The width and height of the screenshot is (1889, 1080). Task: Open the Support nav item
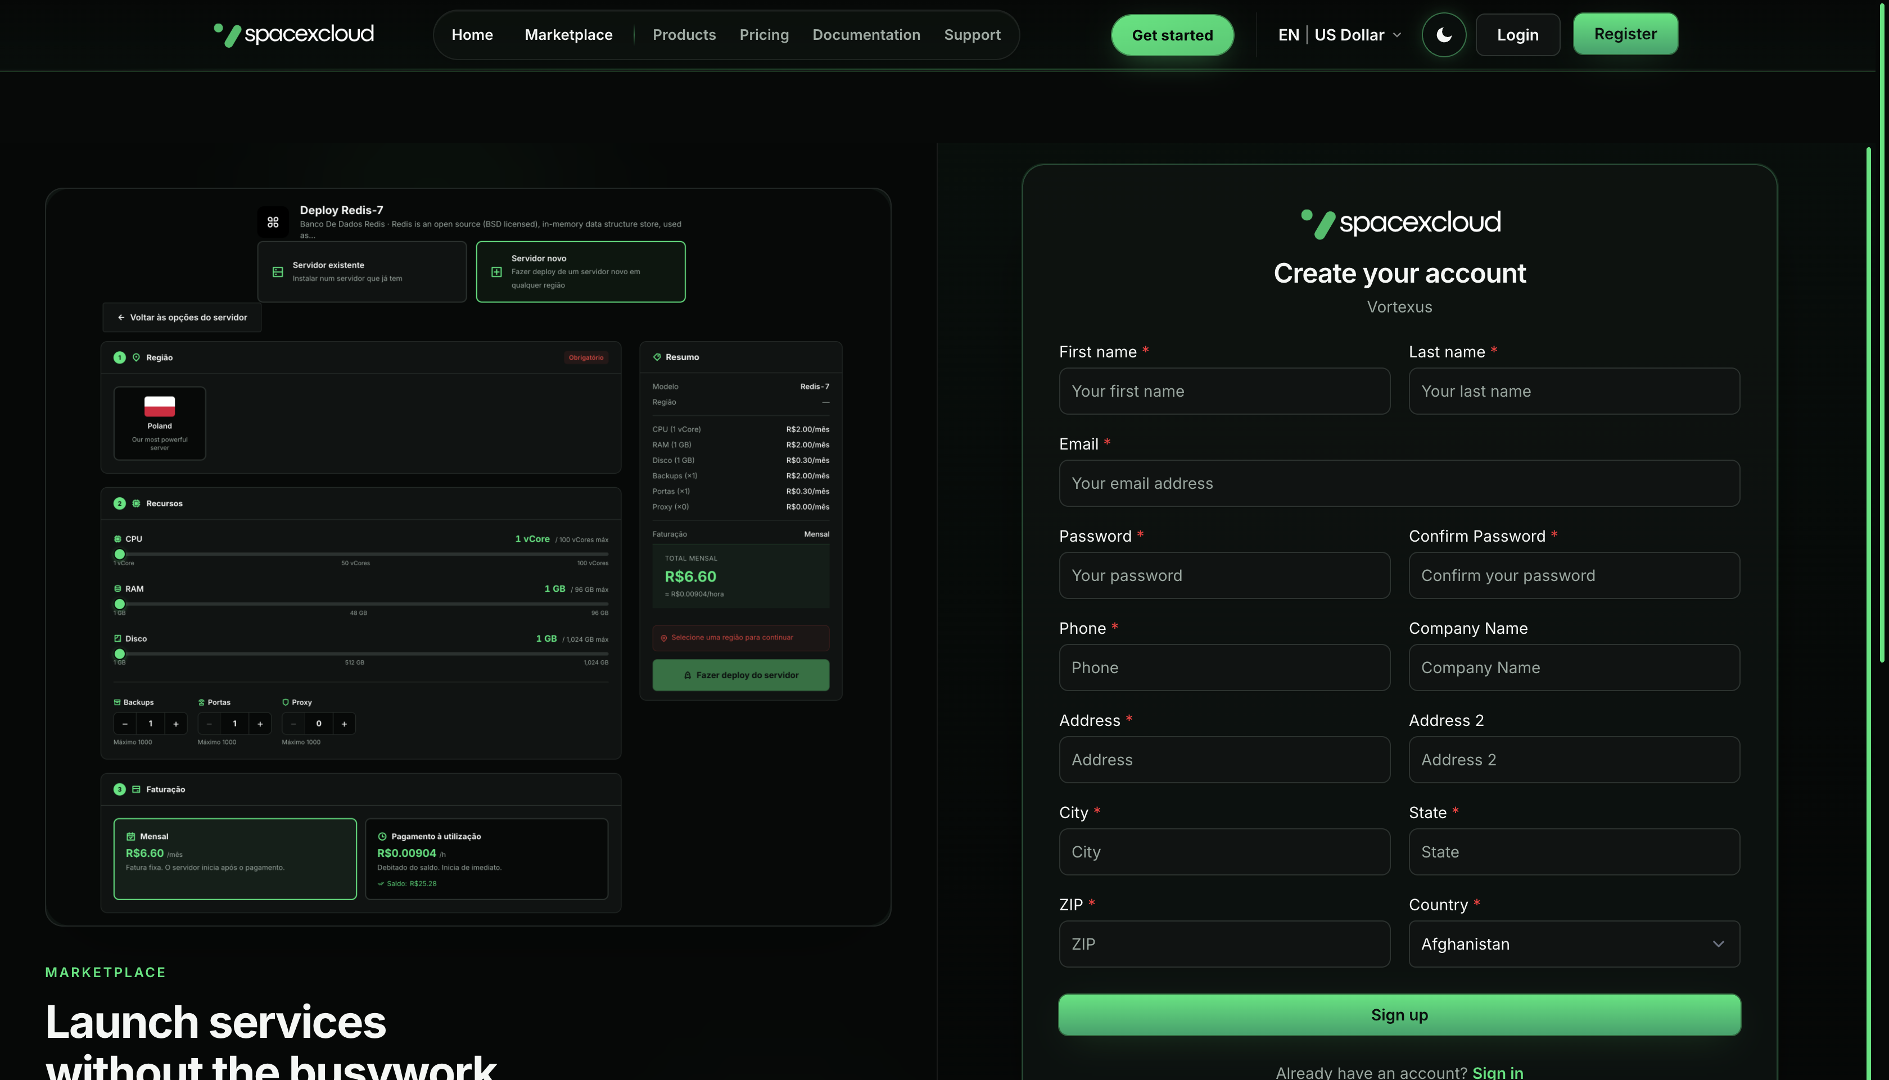pyautogui.click(x=973, y=35)
